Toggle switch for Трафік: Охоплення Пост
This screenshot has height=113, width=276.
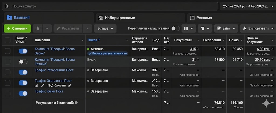(x=23, y=83)
